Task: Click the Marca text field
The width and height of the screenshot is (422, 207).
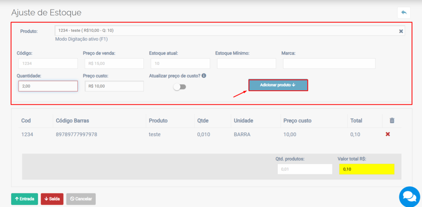Action: click(329, 64)
